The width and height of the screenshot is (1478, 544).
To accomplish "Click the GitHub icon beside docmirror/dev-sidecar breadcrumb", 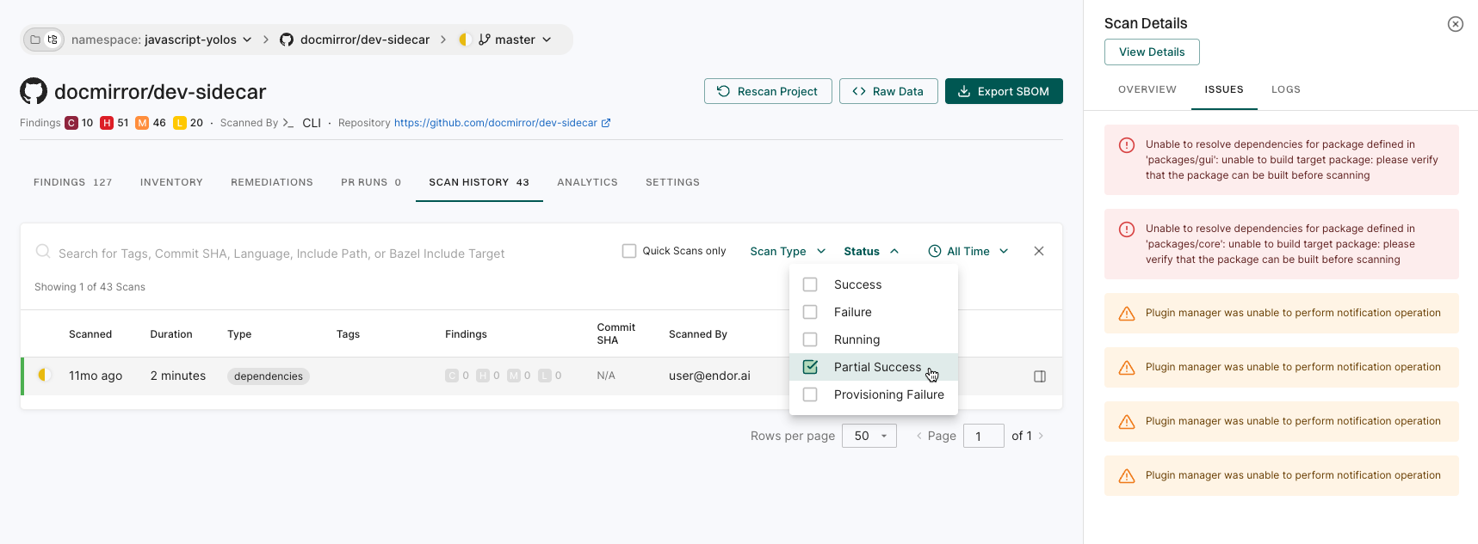I will 287,40.
